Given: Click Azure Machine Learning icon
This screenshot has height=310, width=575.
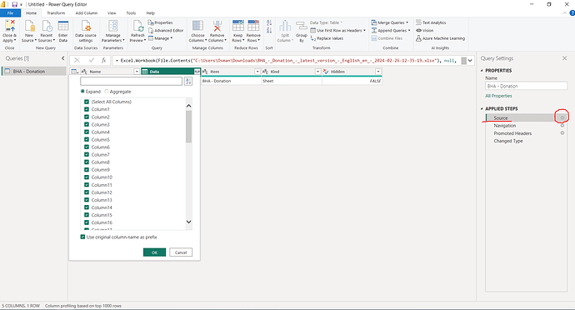Looking at the screenshot, I should pos(418,38).
